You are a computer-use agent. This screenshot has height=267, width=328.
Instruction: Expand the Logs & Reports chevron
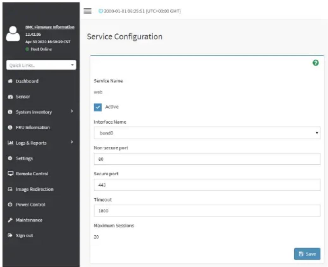click(72, 142)
